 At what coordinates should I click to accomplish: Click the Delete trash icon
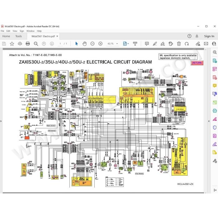tap(179, 44)
